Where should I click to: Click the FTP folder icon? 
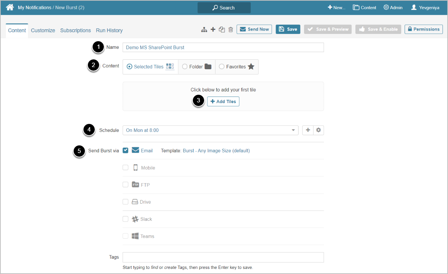[135, 184]
